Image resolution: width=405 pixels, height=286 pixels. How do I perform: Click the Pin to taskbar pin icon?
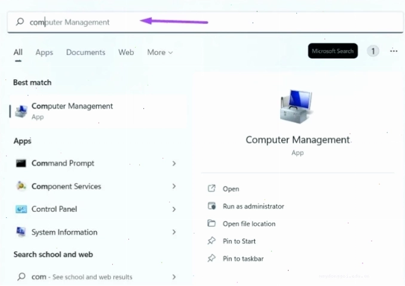pyautogui.click(x=211, y=258)
